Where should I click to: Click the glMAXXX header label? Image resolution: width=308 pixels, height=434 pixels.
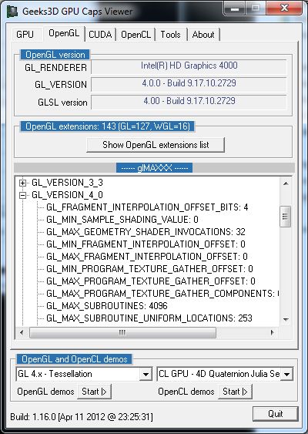pyautogui.click(x=154, y=168)
